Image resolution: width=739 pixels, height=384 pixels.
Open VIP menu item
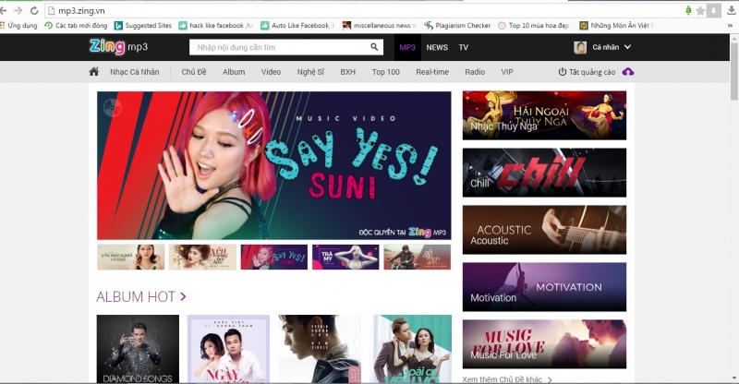point(507,72)
